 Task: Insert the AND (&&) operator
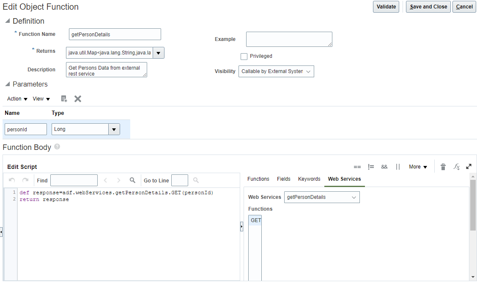coord(384,167)
